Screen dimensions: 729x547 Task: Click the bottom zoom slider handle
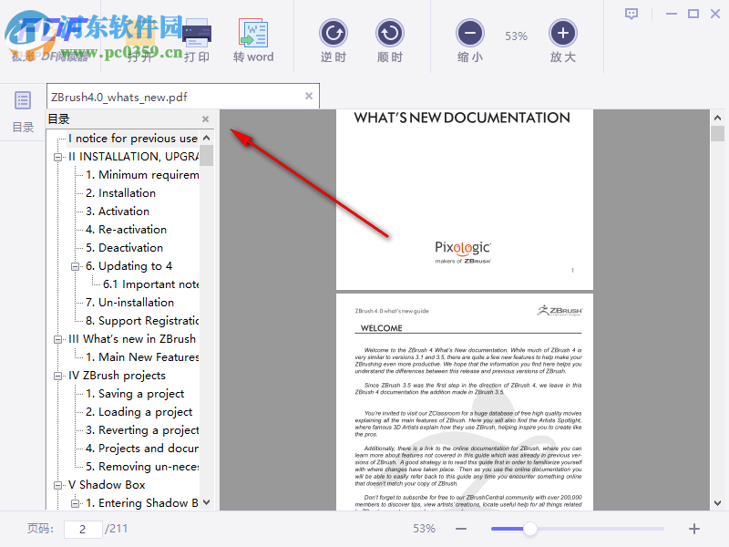click(529, 529)
